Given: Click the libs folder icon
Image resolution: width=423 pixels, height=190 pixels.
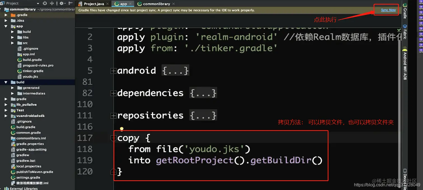Looking at the screenshot, I should point(20,37).
